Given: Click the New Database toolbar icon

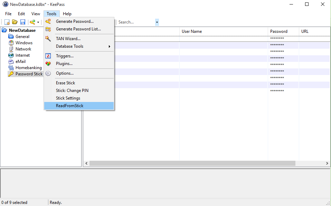Looking at the screenshot, I should pyautogui.click(x=7, y=22).
